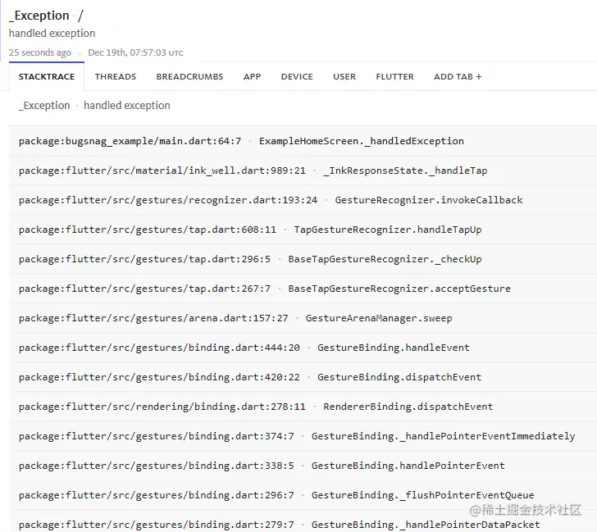Click _InkResponseState._handleTap method name

[405, 171]
